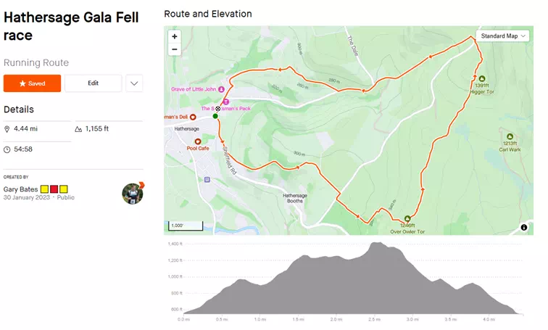The width and height of the screenshot is (548, 330).
Task: Click the Higger Tor peak marker
Action: click(x=482, y=78)
